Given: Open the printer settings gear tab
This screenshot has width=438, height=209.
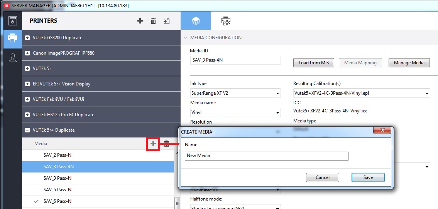Looking at the screenshot, I should click(x=225, y=21).
